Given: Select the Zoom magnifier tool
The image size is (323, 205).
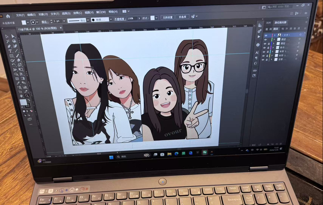Looking at the screenshot, I should click(x=27, y=95).
